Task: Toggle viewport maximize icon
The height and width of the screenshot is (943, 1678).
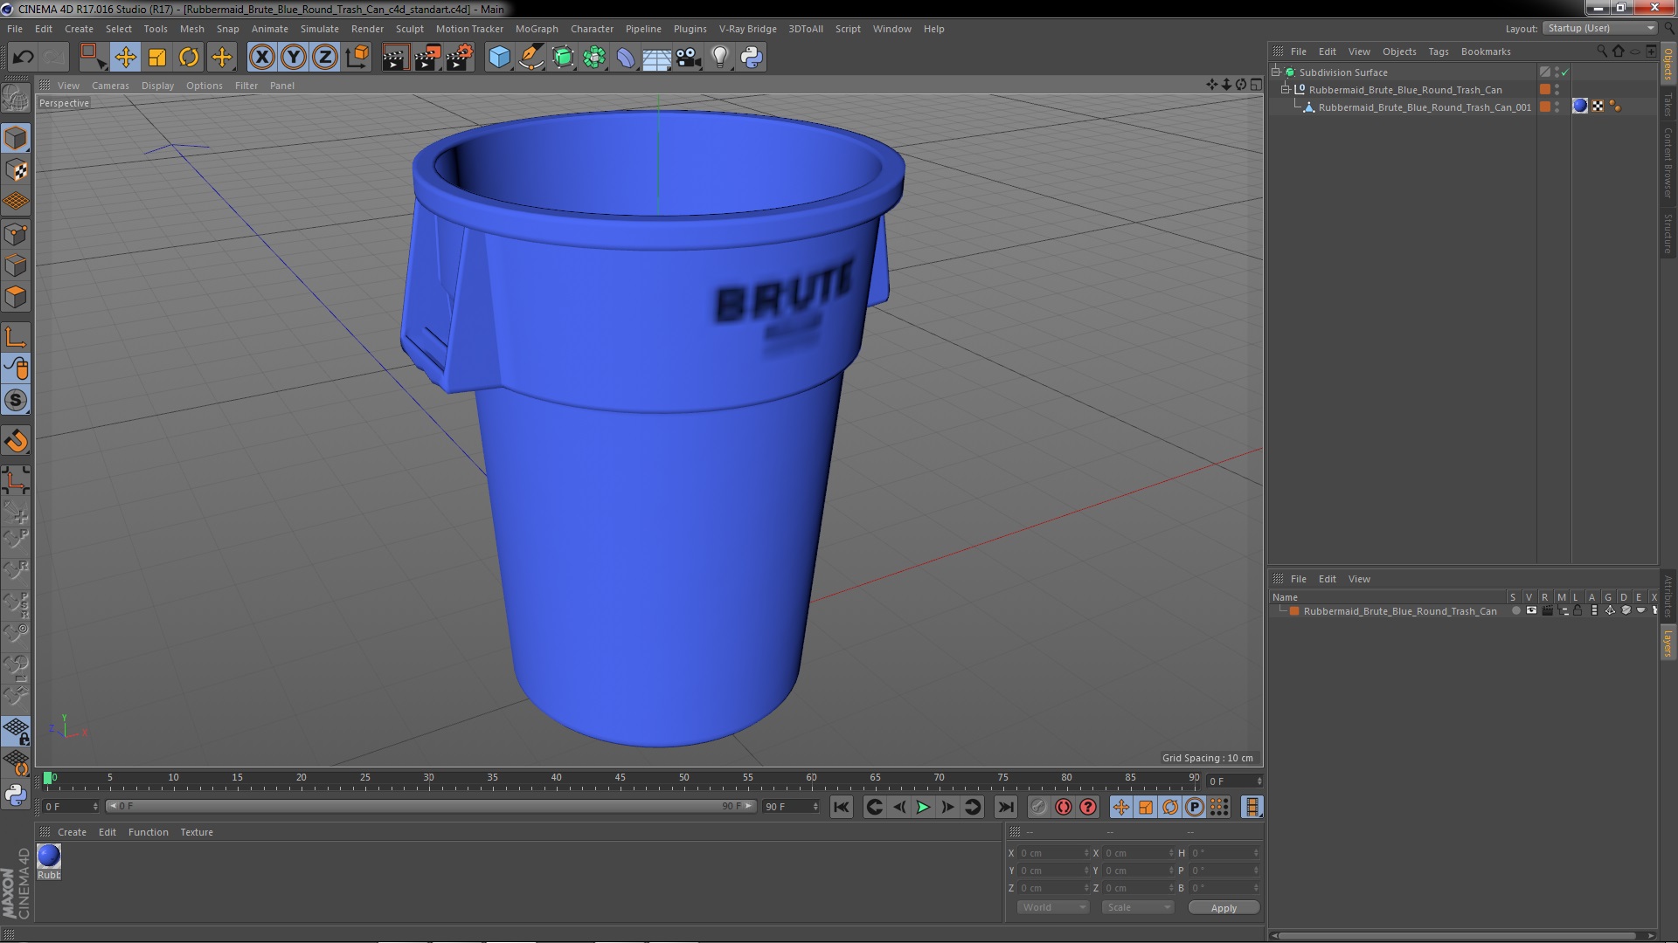Action: point(1256,85)
